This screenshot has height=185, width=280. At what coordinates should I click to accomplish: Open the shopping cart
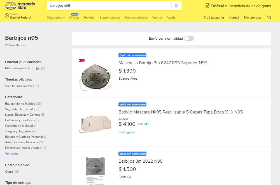coord(269,17)
